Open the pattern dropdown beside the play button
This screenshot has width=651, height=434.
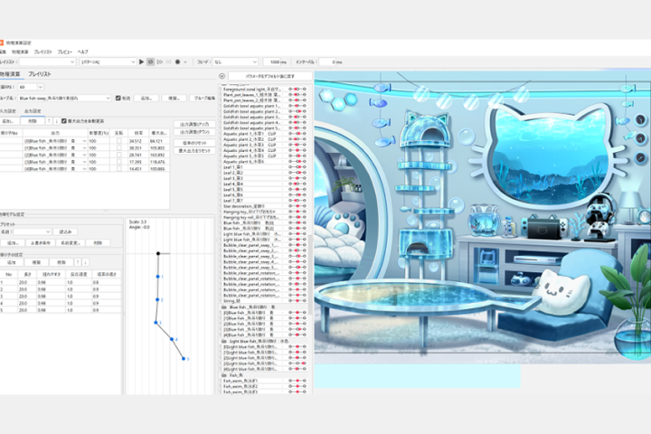(x=108, y=61)
